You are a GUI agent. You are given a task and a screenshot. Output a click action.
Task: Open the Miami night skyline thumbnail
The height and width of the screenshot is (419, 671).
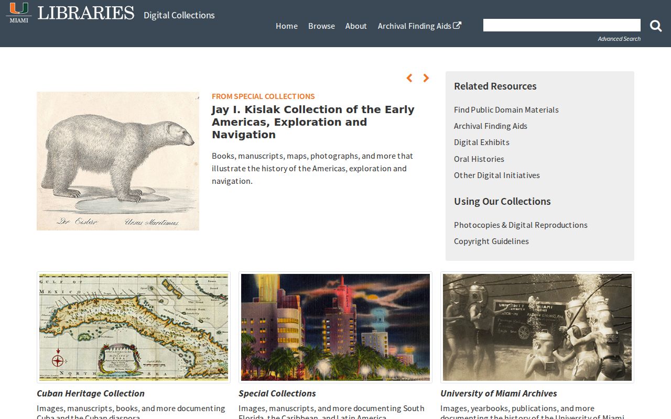point(335,327)
